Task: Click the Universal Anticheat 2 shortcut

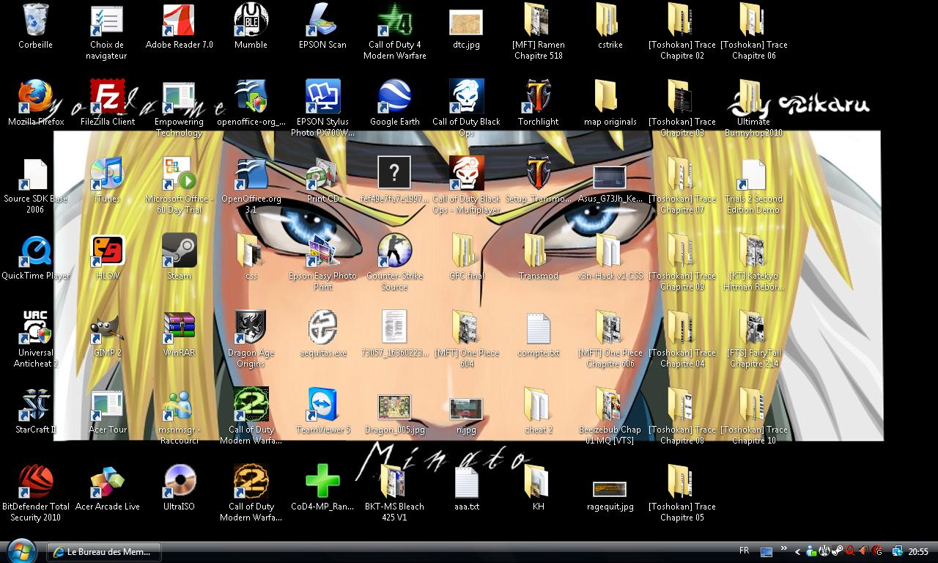Action: 35,328
